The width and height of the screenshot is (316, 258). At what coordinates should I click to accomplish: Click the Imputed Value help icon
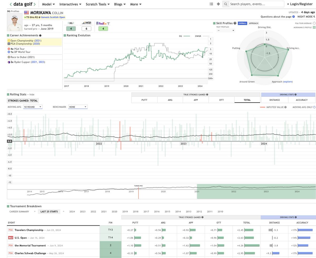point(286,107)
